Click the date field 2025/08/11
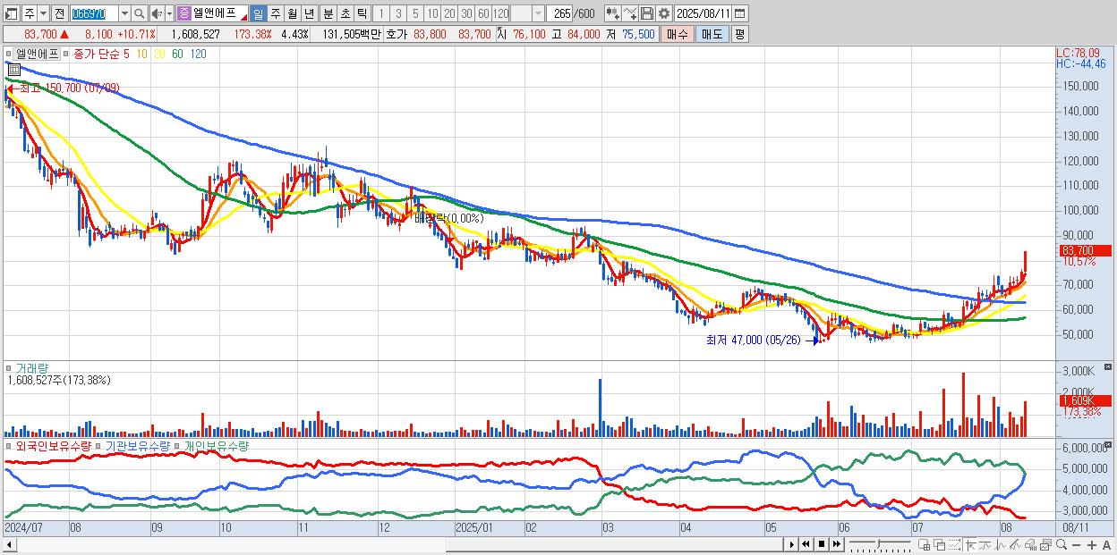Screen dimensions: 1117x555 pyautogui.click(x=703, y=13)
